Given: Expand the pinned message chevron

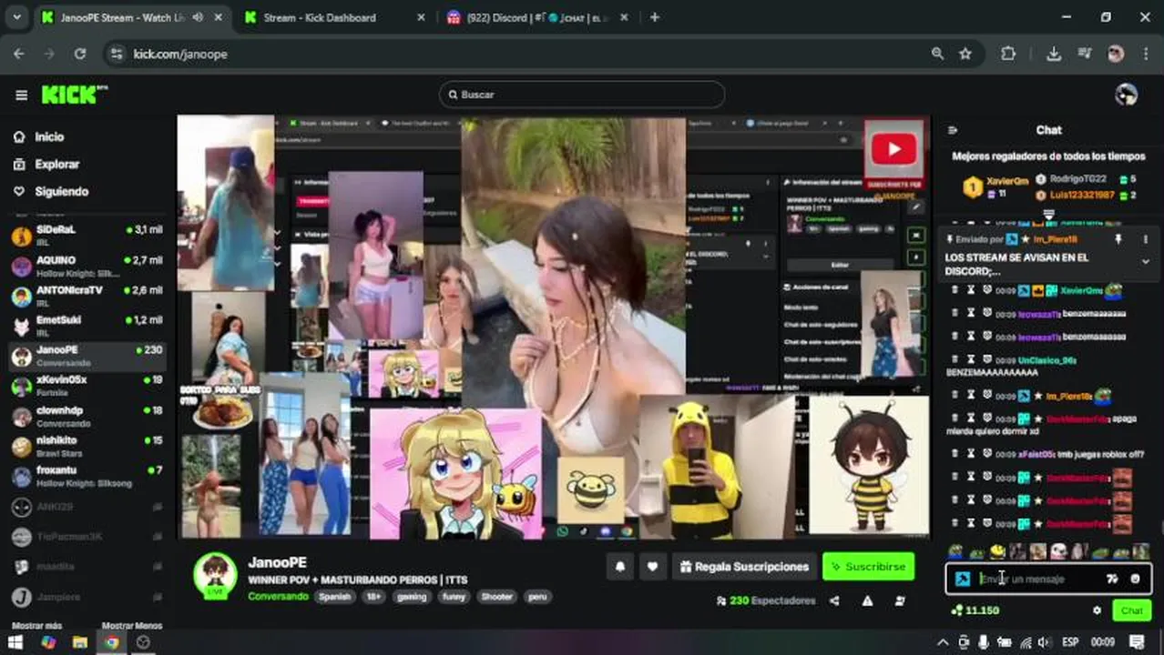Looking at the screenshot, I should (x=1145, y=262).
